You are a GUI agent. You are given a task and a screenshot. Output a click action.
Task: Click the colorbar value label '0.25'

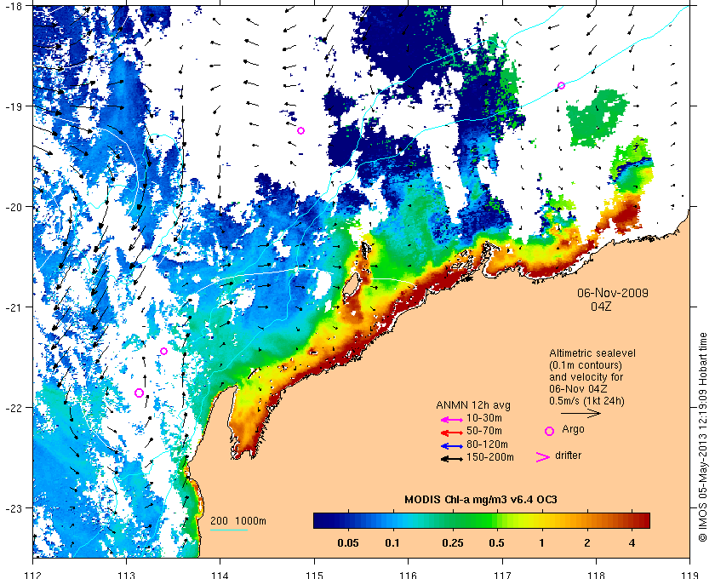453,543
